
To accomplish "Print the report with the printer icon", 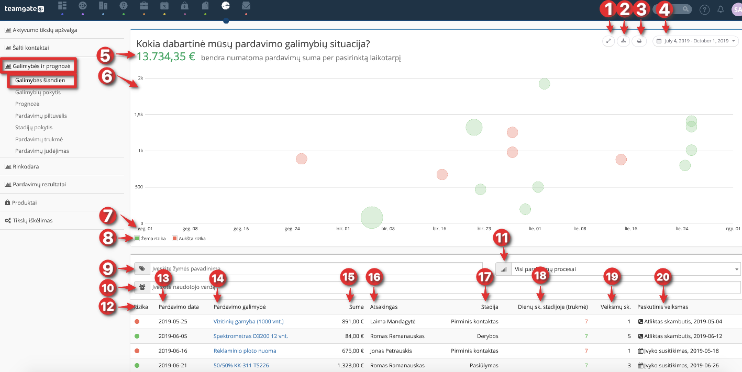I will coord(639,41).
